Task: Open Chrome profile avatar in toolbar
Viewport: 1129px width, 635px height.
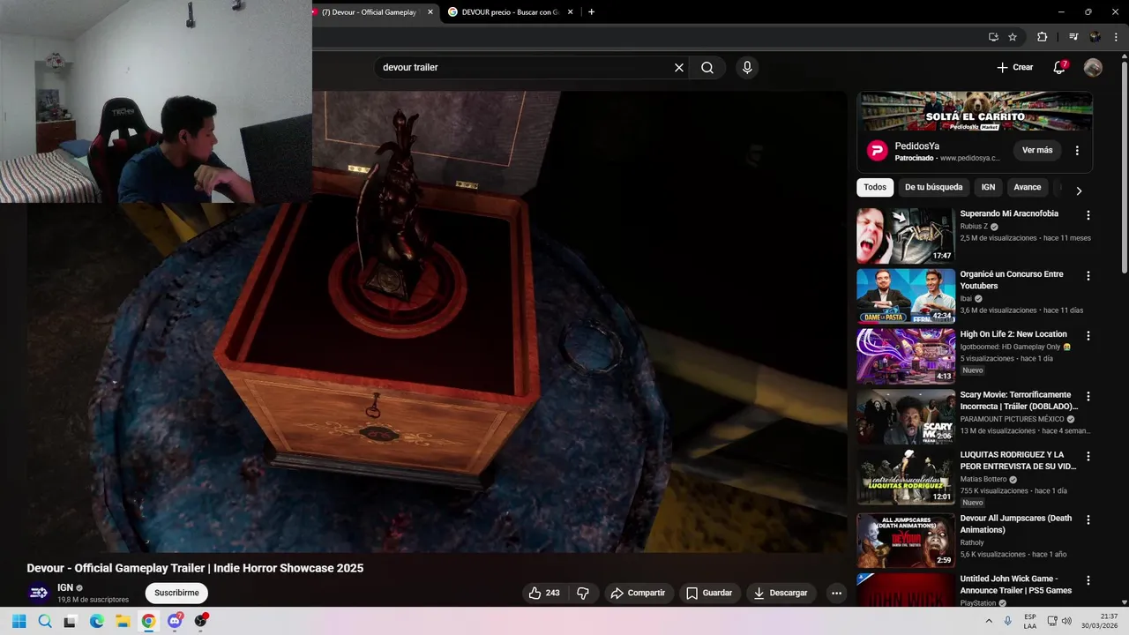Action: [x=1095, y=37]
